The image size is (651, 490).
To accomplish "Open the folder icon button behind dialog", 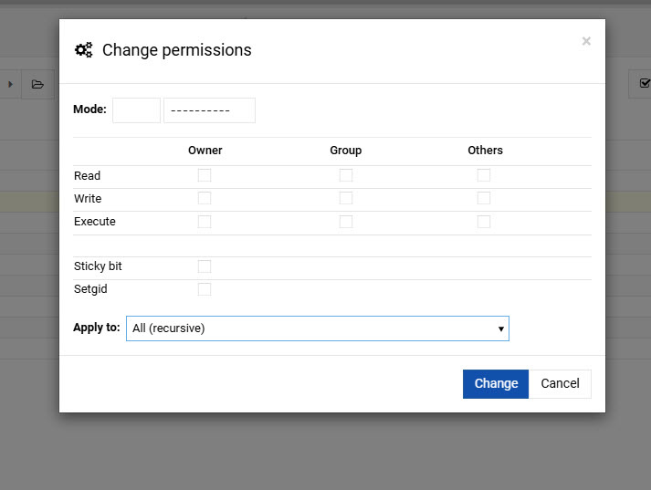I will point(37,84).
